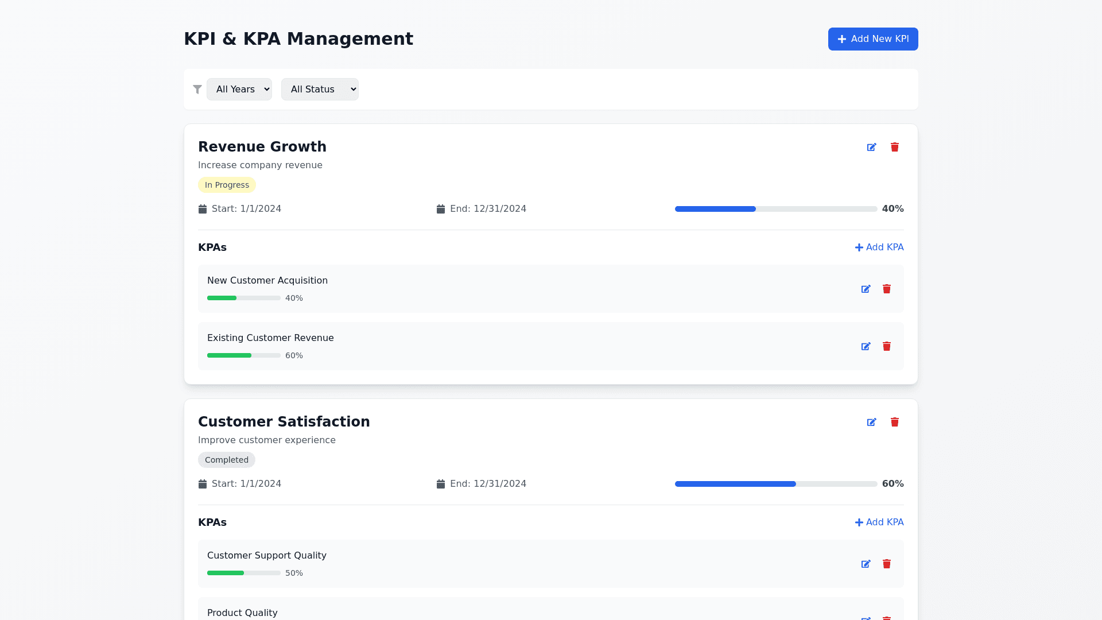Click the In Progress status badge
Image resolution: width=1102 pixels, height=620 pixels.
227,185
